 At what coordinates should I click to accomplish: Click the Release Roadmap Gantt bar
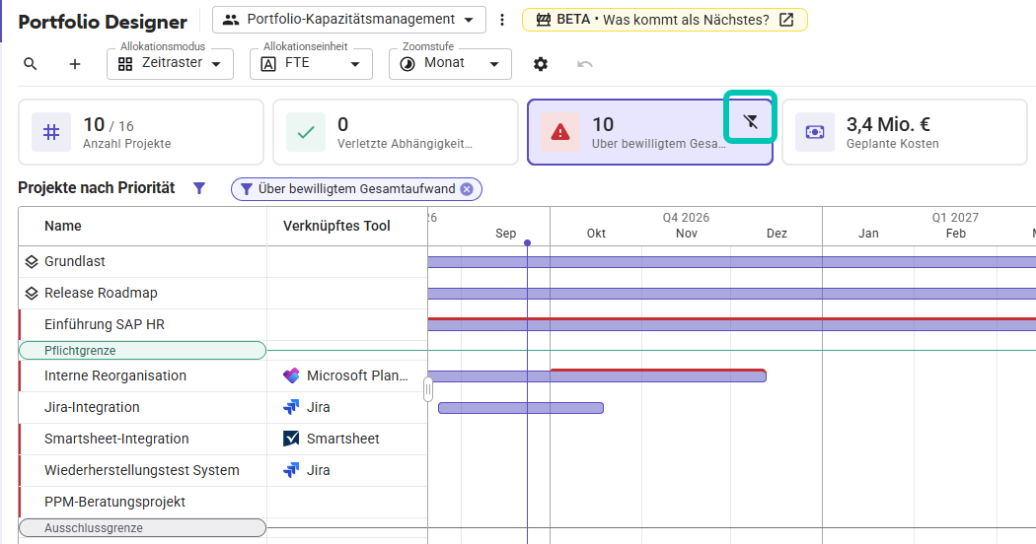[731, 294]
